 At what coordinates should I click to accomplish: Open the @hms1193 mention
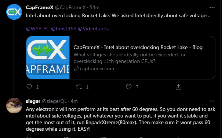[63, 29]
